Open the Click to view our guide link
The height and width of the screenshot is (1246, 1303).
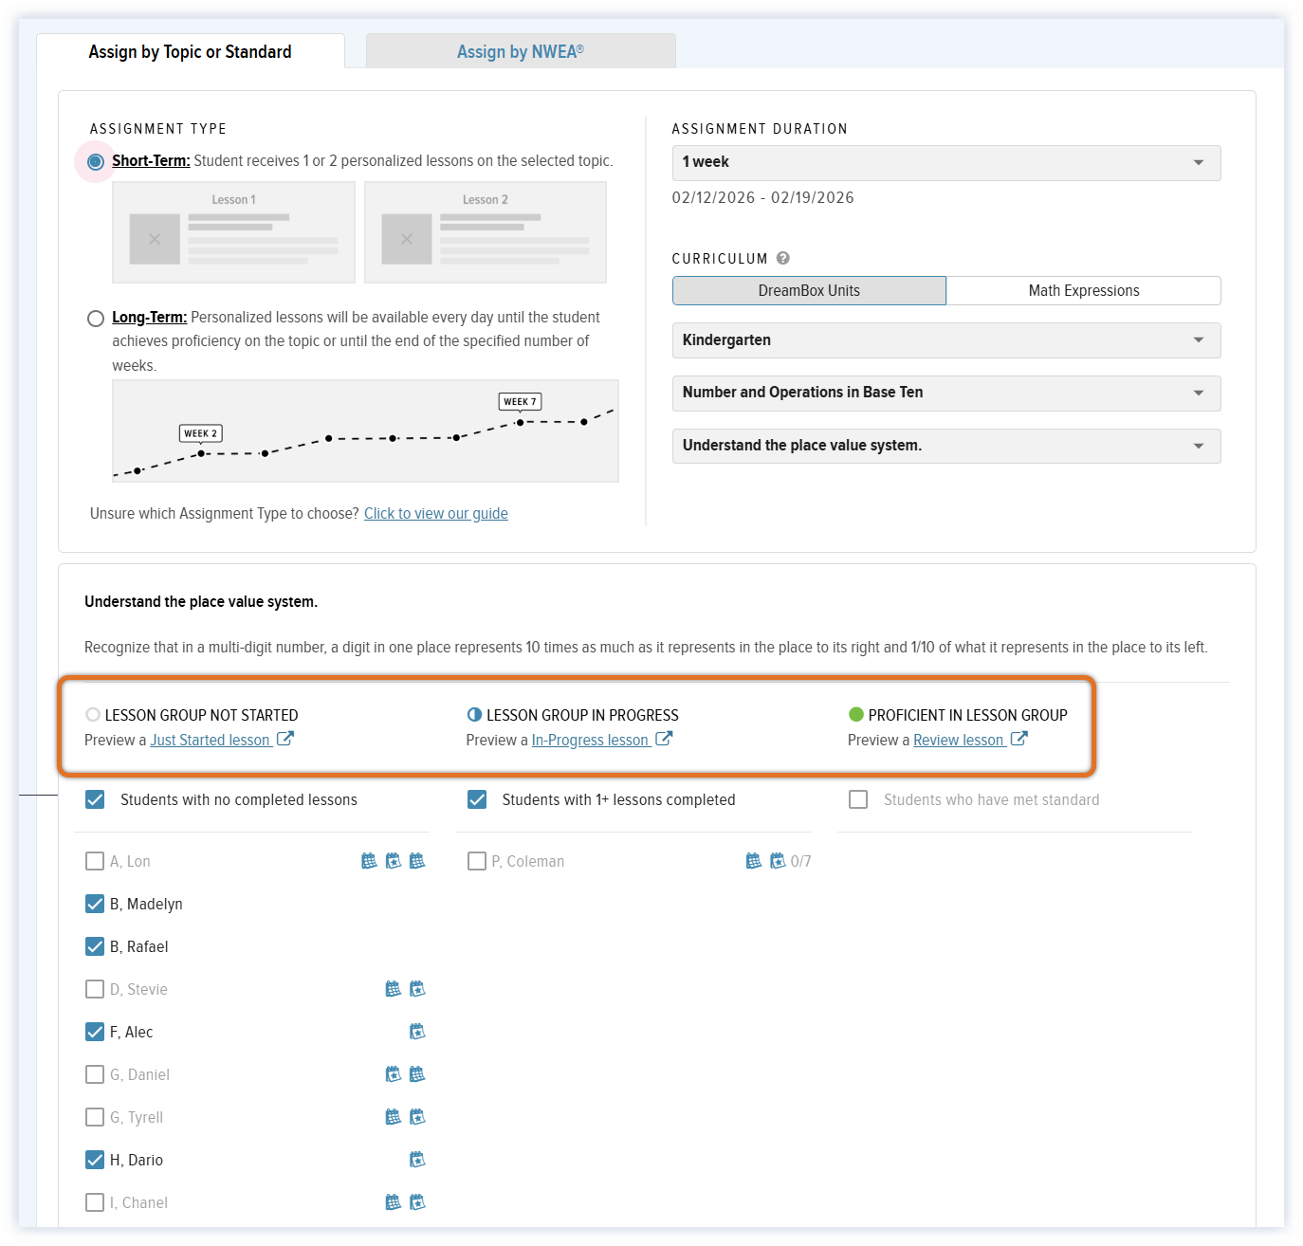(436, 514)
